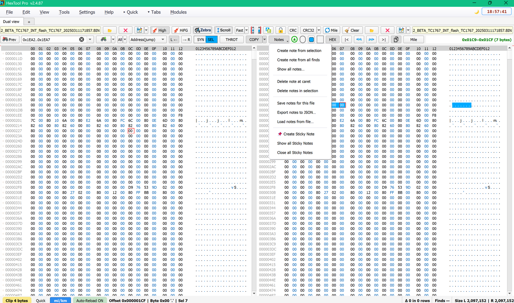The width and height of the screenshot is (514, 303).
Task: Clear the 0x1EA2..0x1EA7 search field with its X
Action: tap(82, 39)
